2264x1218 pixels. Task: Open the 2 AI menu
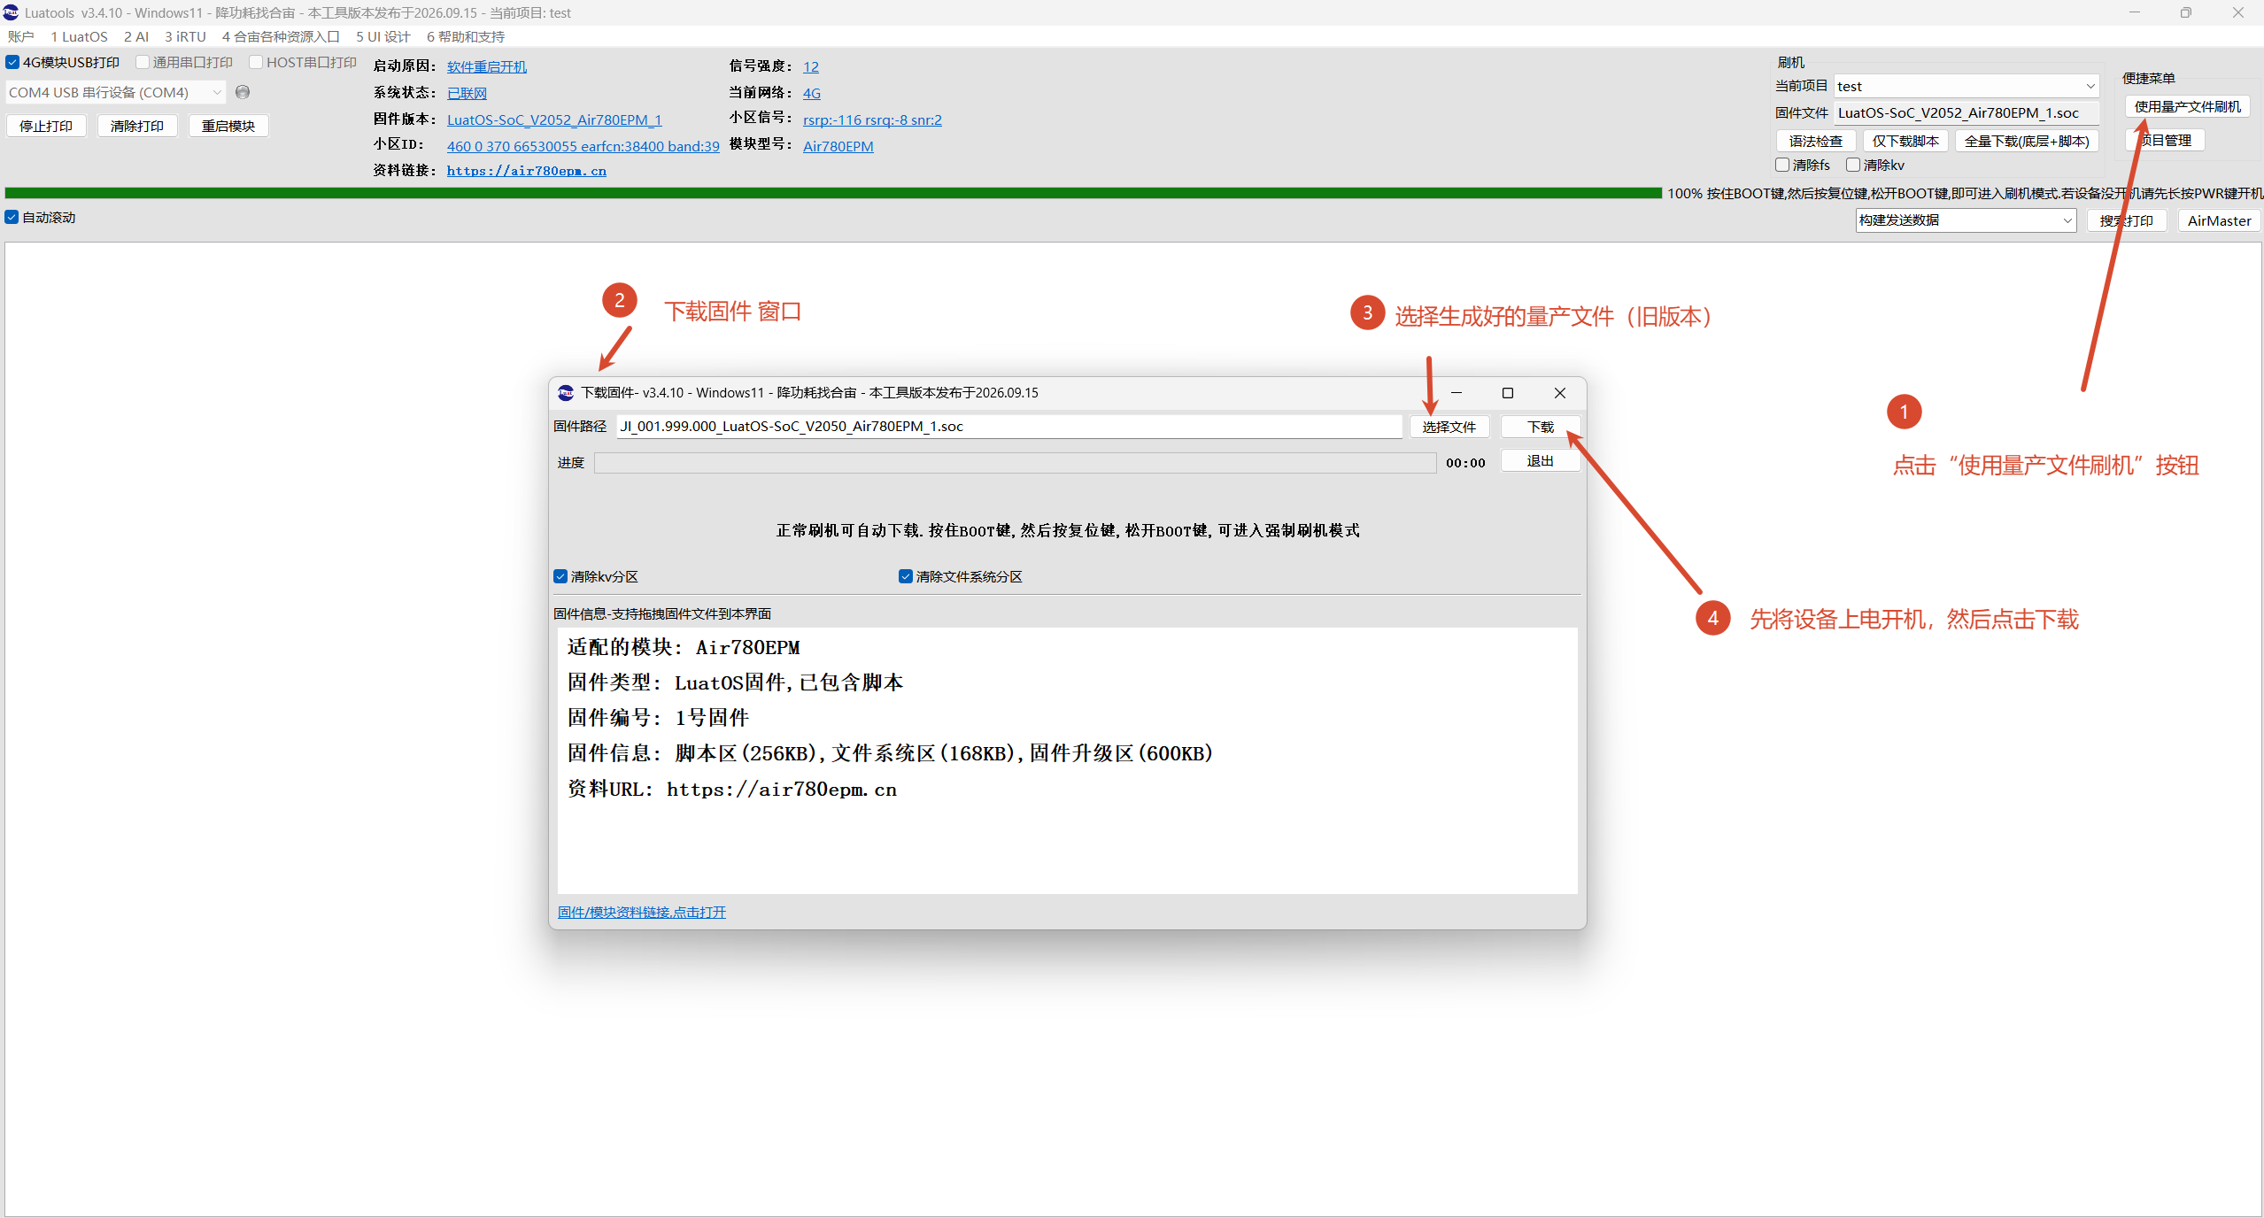[136, 36]
